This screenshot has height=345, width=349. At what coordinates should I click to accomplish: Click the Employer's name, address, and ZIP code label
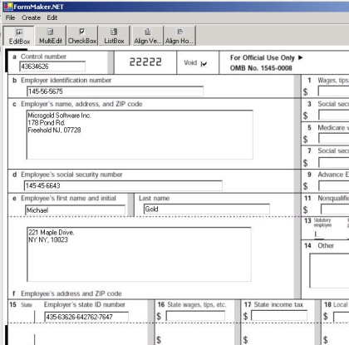(x=81, y=104)
